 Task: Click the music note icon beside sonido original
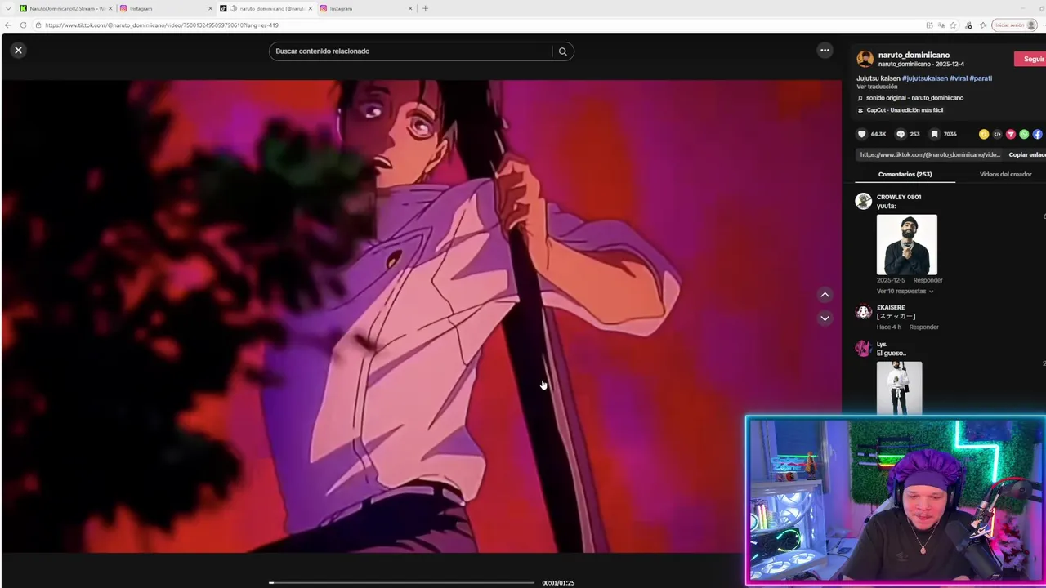tap(860, 98)
